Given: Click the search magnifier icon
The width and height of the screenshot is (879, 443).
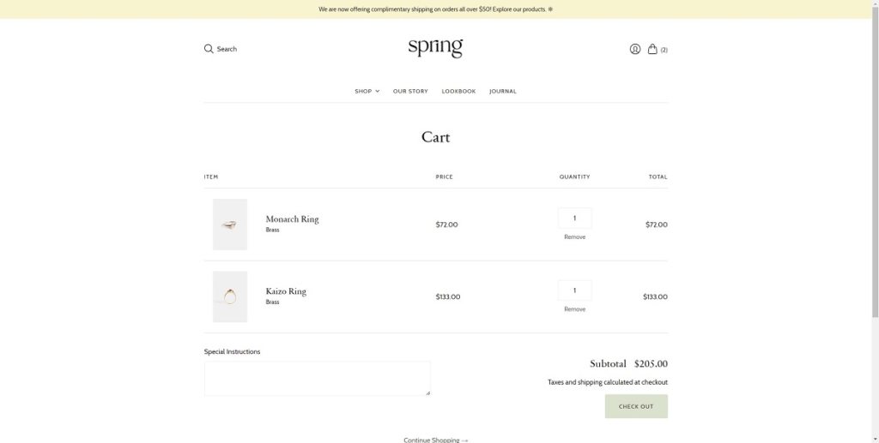Looking at the screenshot, I should tap(209, 49).
